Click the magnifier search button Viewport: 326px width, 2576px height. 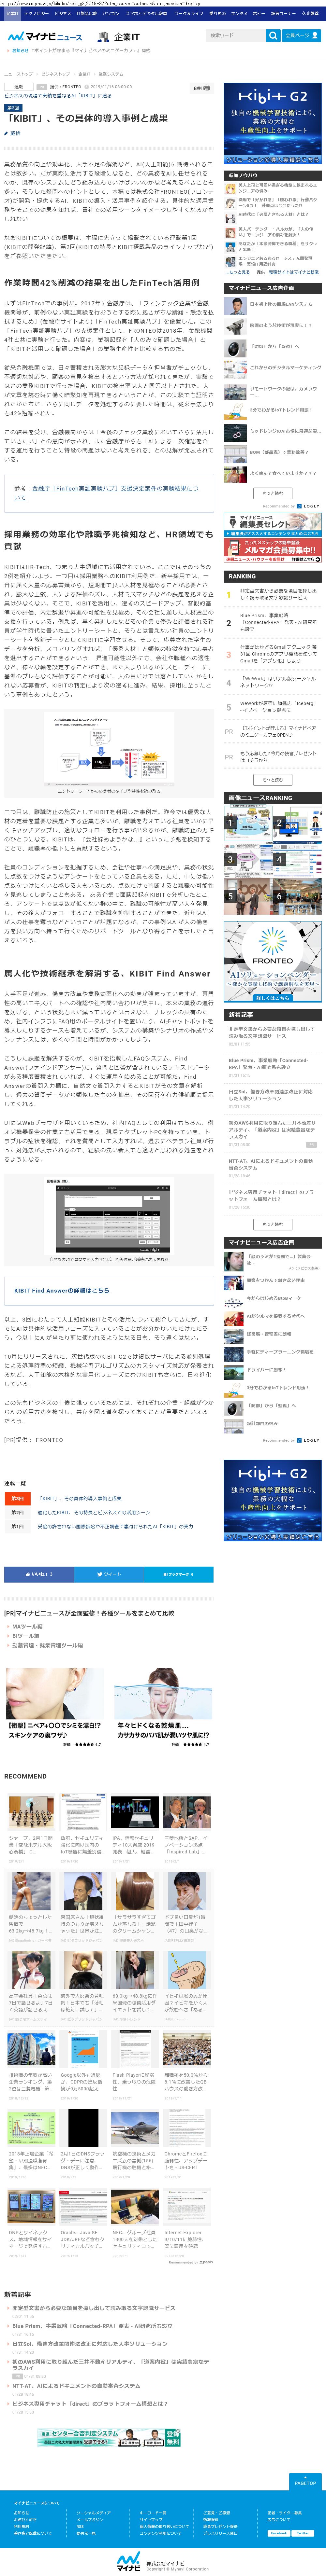273,35
